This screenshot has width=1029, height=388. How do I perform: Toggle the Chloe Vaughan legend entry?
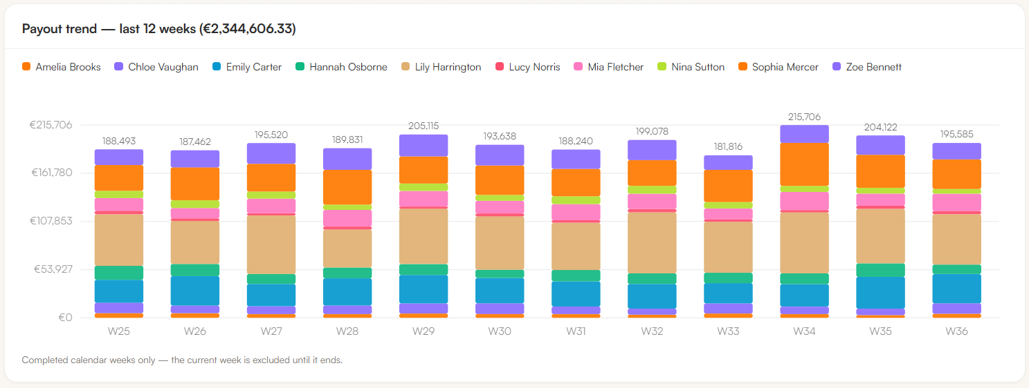pyautogui.click(x=156, y=67)
